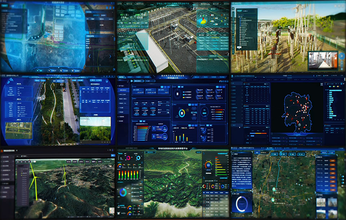The width and height of the screenshot is (346, 220).
Task: Click the multicolor gradient bar under the province dashboard tables
Action: click(259, 133)
